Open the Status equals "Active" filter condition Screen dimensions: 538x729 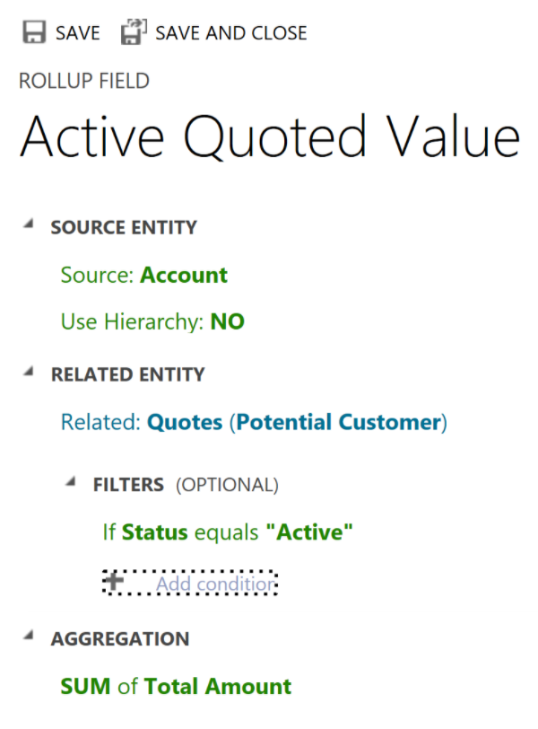pos(228,532)
